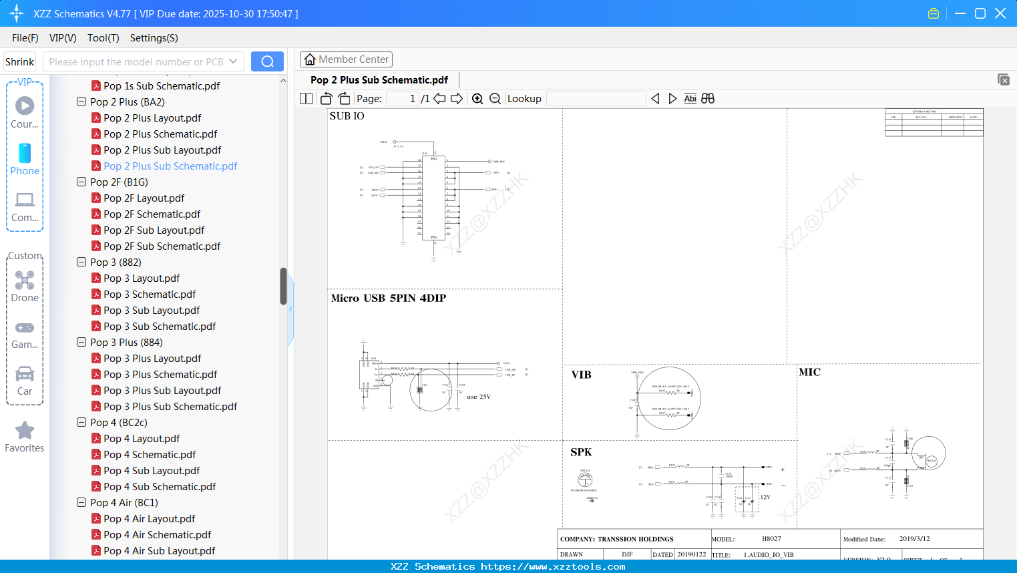
Task: Zoom out on the schematic page
Action: (x=495, y=98)
